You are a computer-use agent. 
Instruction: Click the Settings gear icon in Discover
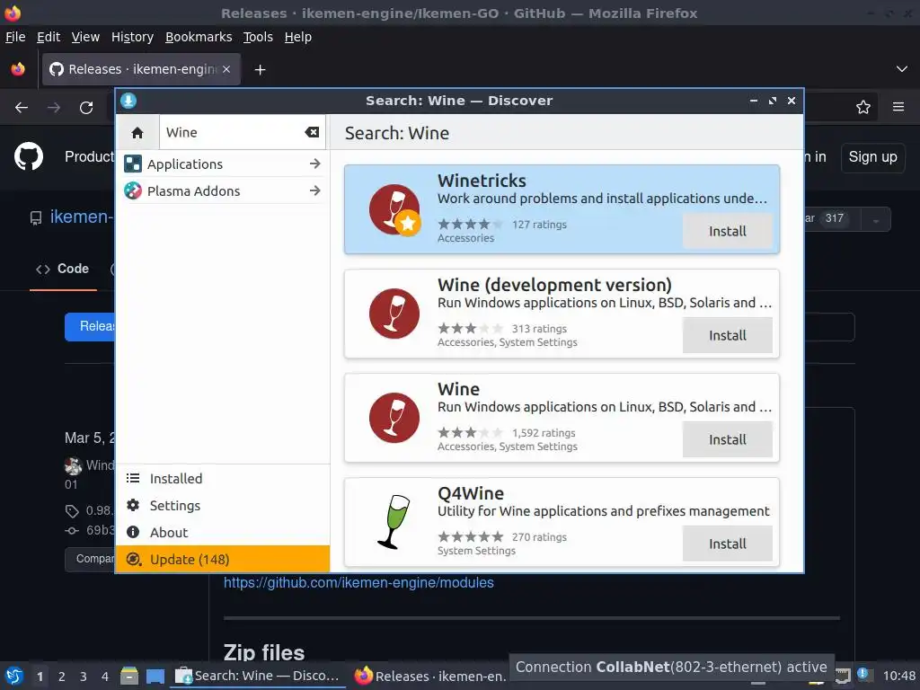(x=133, y=505)
